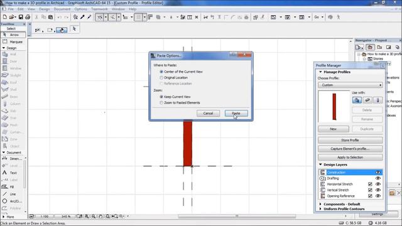Click the Store Profile button
402x226 pixels.
pyautogui.click(x=350, y=140)
